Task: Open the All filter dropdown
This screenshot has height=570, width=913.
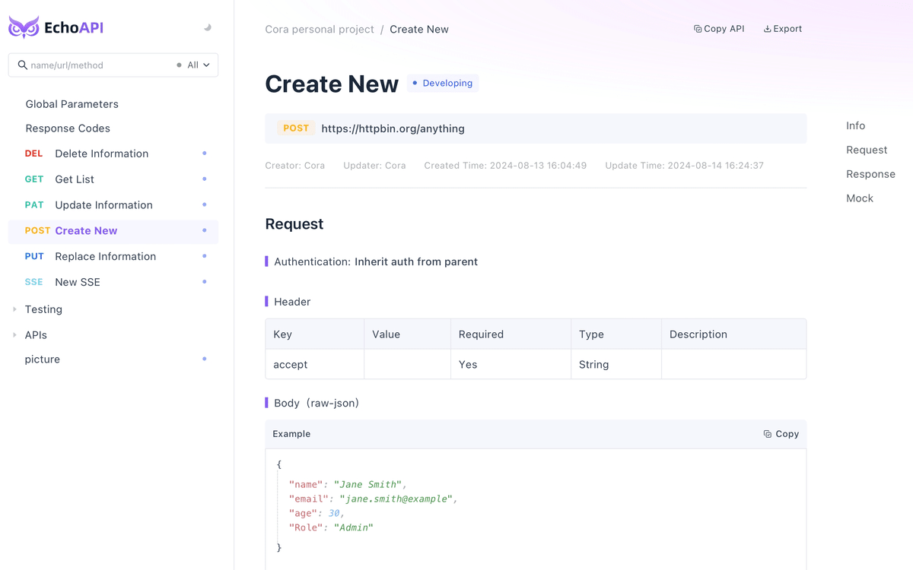Action: [194, 65]
